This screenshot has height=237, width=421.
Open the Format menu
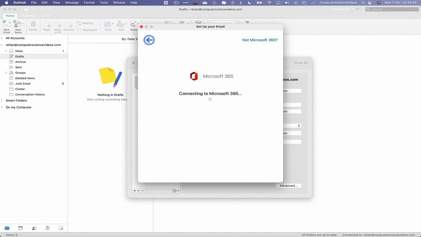(x=89, y=3)
